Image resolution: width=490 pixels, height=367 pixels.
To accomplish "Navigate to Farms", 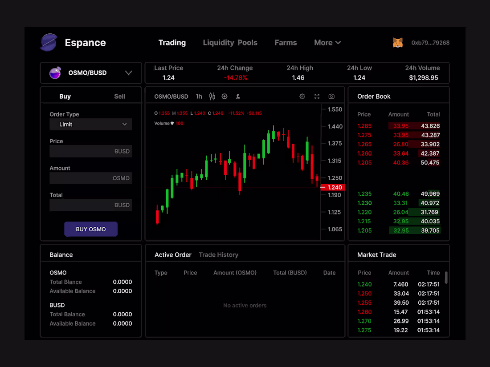I will coord(286,42).
